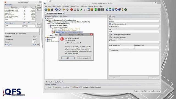Click the icon beside the Comment label
The image size is (176, 99).
pyautogui.click(x=110, y=50)
